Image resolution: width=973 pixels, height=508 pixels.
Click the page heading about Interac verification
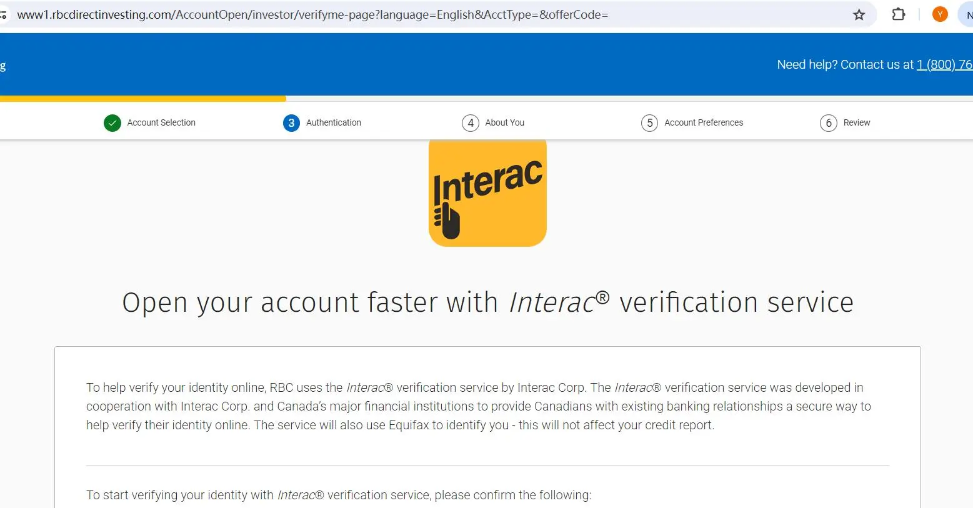487,302
